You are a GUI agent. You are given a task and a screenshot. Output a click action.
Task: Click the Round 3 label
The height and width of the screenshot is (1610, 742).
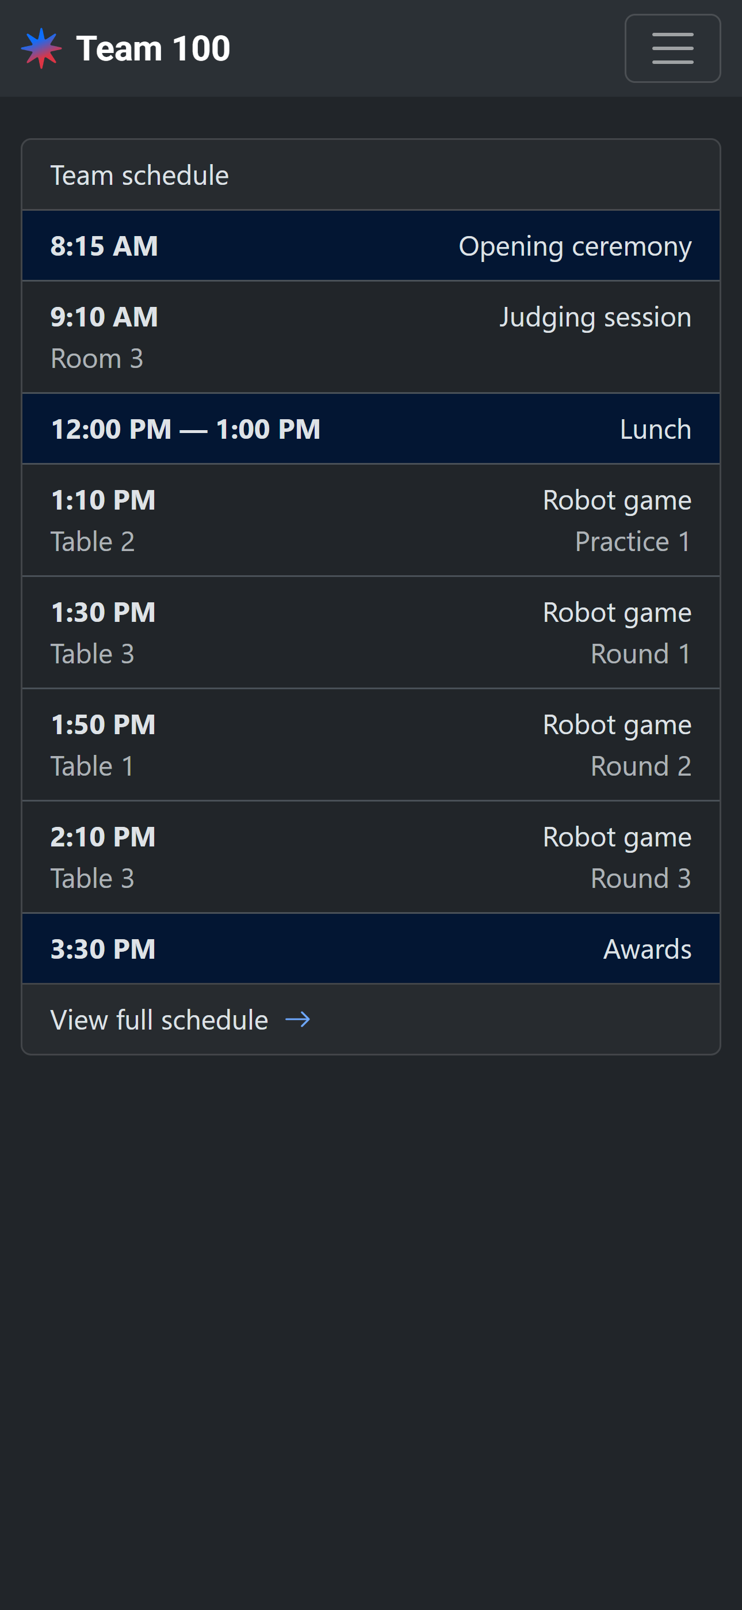point(640,879)
